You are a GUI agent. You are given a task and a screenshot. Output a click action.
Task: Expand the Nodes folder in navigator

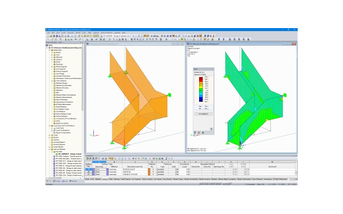click(52, 53)
